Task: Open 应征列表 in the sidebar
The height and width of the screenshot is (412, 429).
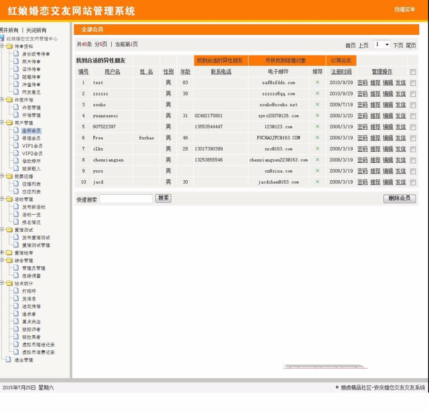Action: point(31,192)
